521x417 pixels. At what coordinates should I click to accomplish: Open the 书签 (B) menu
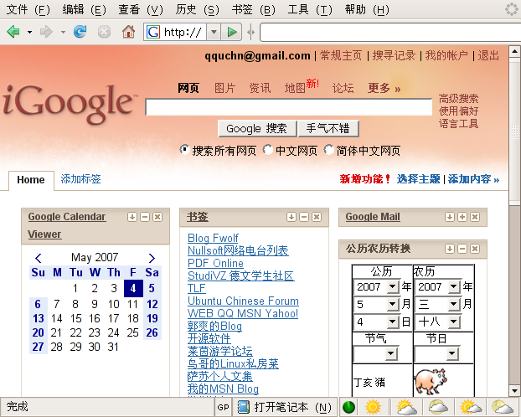pyautogui.click(x=254, y=9)
